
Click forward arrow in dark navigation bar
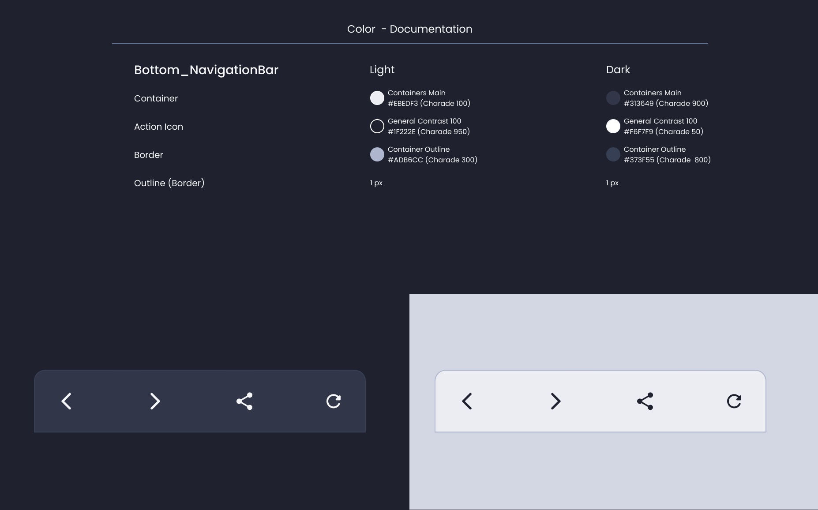click(155, 401)
